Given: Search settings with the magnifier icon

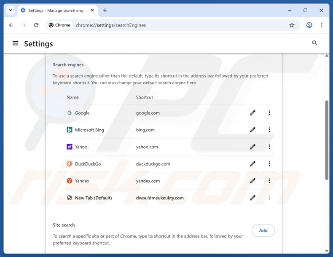Looking at the screenshot, I should (314, 43).
